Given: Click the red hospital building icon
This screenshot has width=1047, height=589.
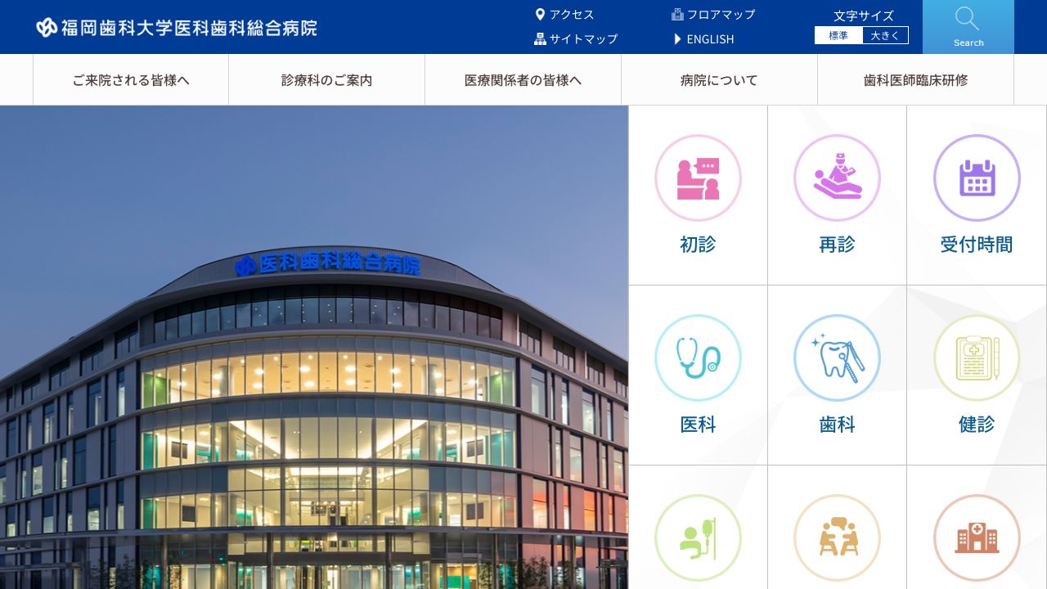Looking at the screenshot, I should [x=977, y=537].
